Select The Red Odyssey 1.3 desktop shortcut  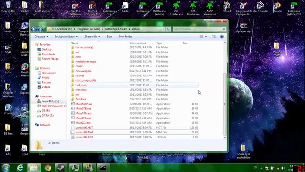pos(92,9)
